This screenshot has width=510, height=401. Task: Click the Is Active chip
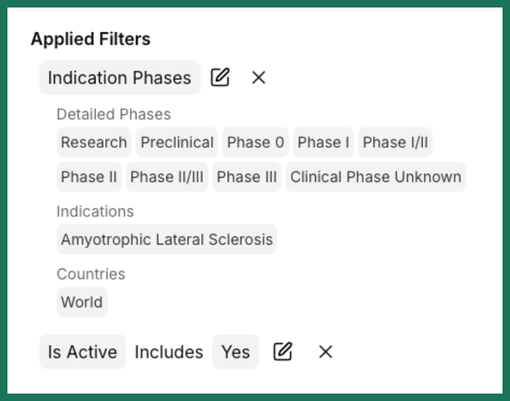(83, 351)
